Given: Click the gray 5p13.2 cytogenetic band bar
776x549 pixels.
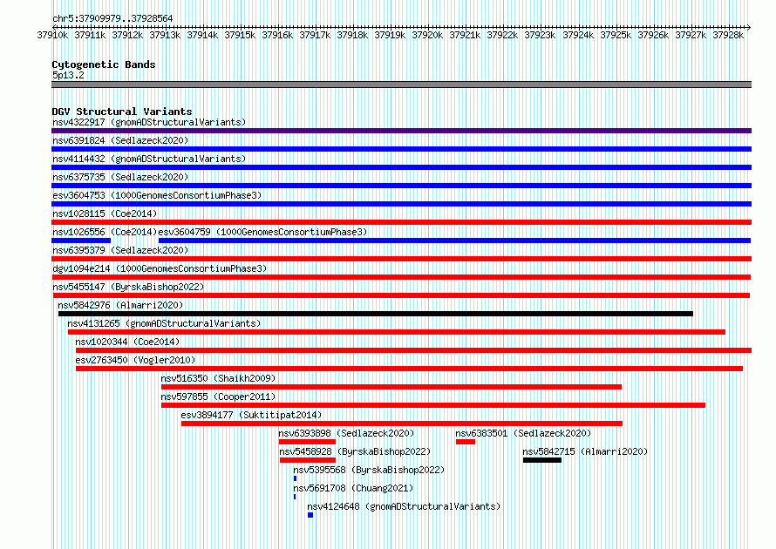Looking at the screenshot, I should pos(401,85).
